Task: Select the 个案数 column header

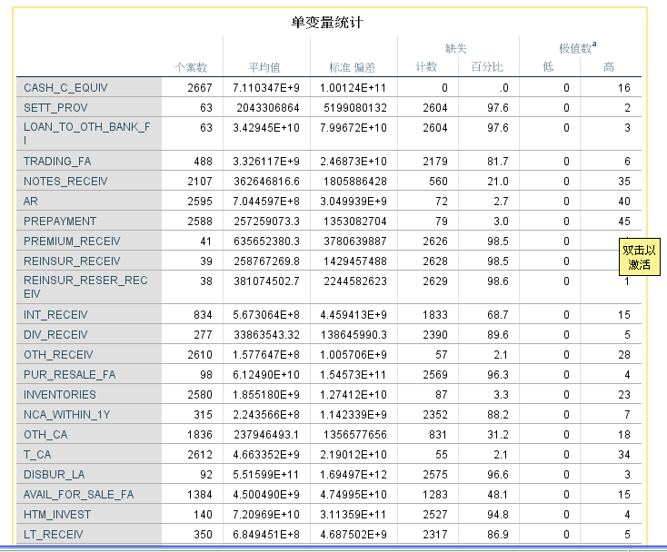Action: coord(191,67)
